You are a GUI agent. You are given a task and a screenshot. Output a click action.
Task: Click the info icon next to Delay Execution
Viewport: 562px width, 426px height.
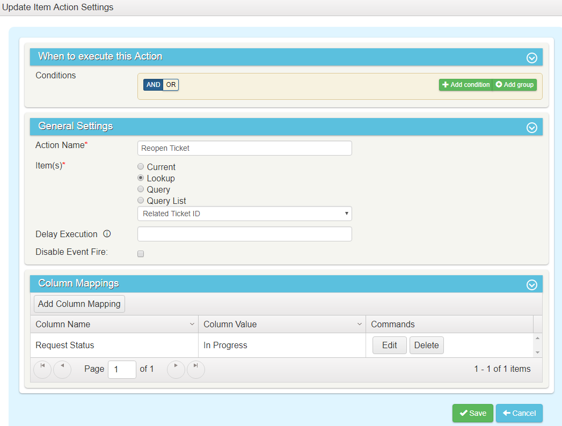107,234
